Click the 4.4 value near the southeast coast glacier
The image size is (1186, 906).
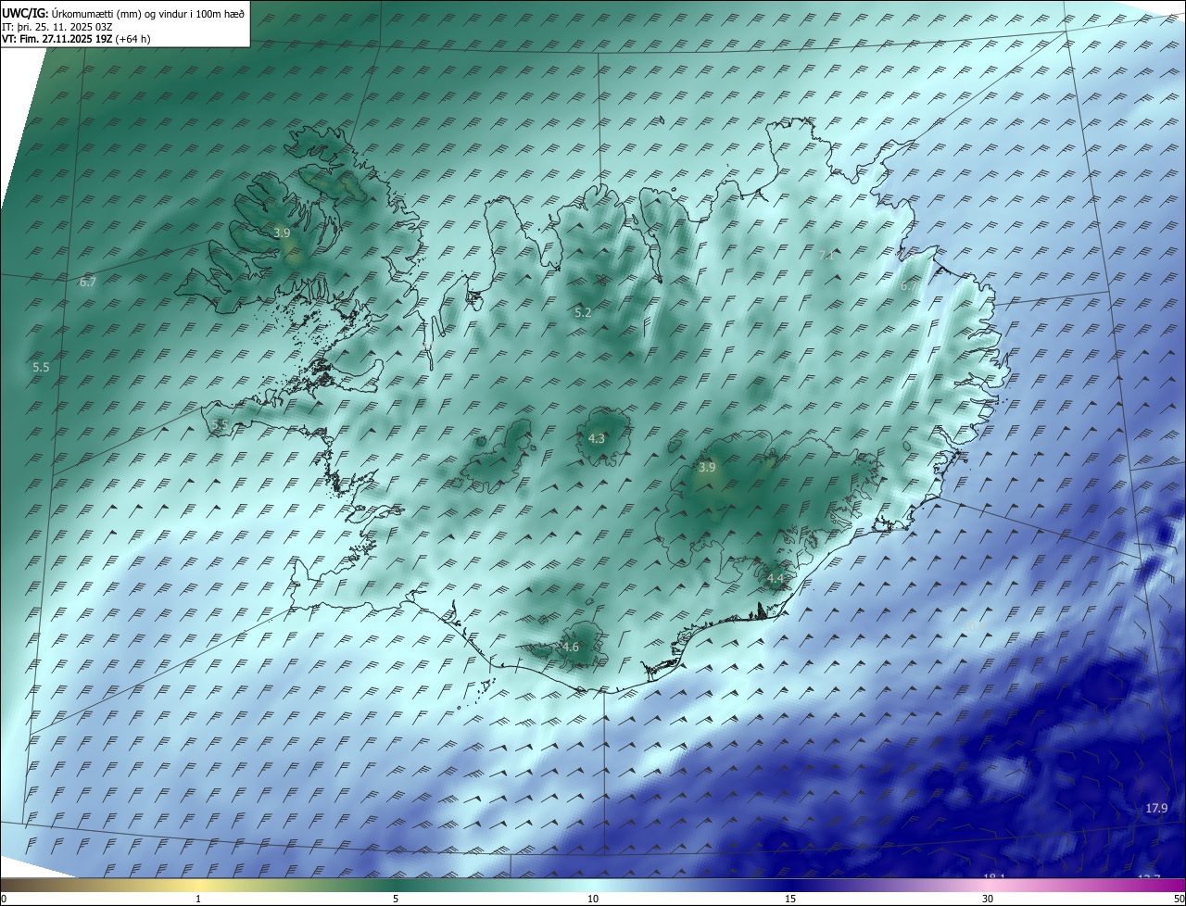point(776,579)
